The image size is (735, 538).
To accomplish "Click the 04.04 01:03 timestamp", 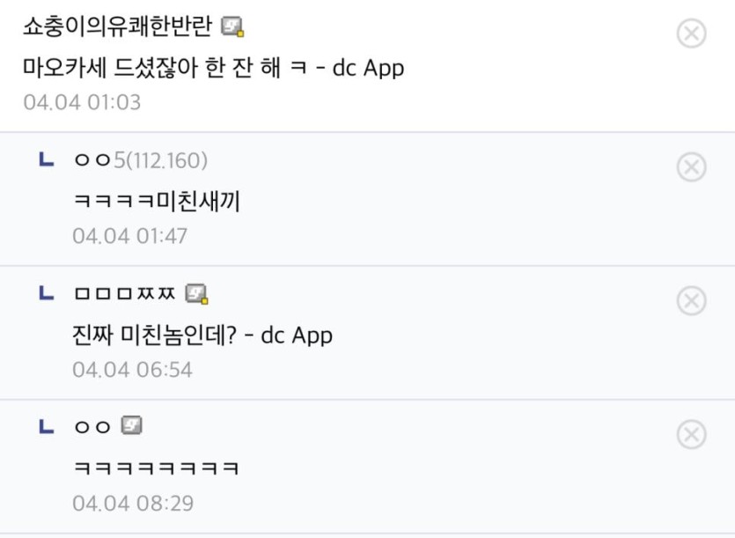I will pos(82,102).
